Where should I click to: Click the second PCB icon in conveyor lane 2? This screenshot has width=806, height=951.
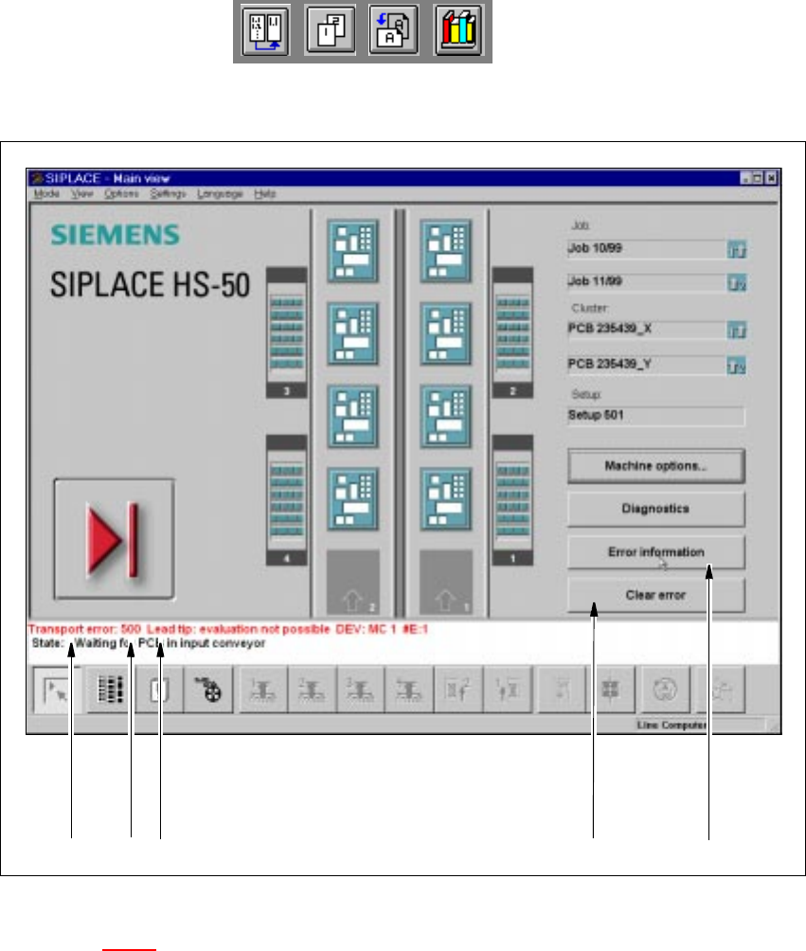353,333
